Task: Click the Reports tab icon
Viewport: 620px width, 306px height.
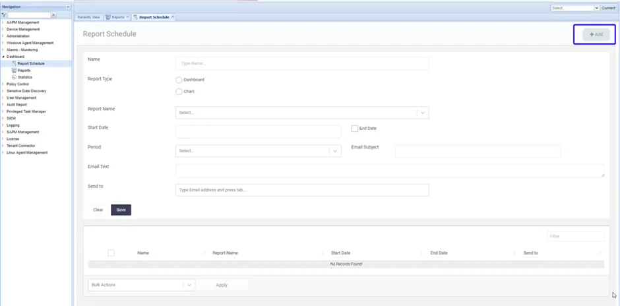Action: (x=108, y=17)
